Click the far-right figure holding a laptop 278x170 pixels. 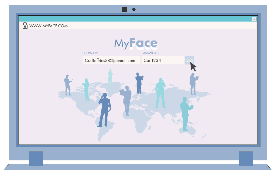pyautogui.click(x=193, y=84)
